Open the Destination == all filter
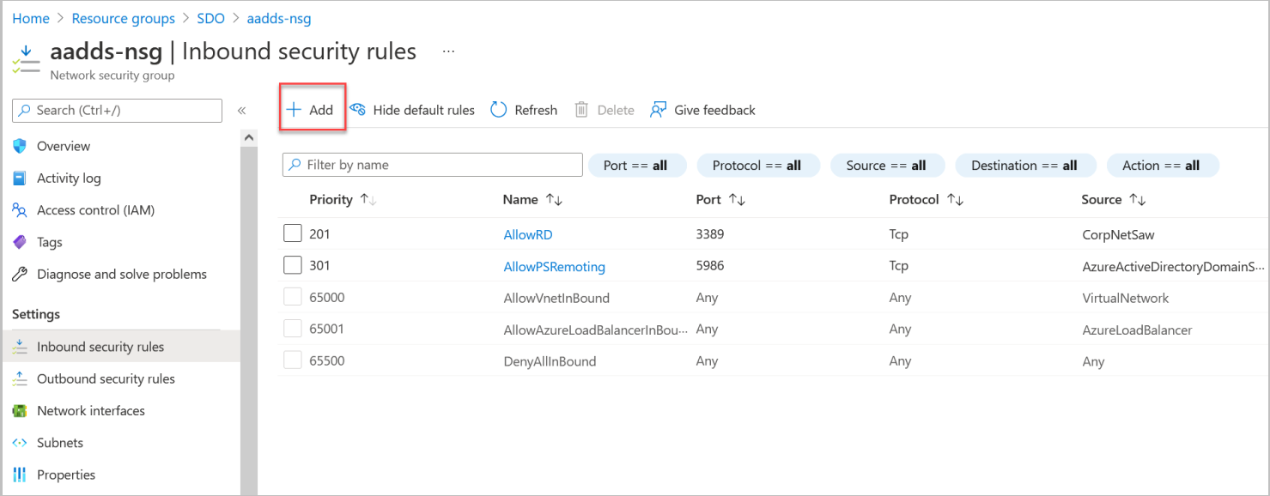 [x=1025, y=166]
